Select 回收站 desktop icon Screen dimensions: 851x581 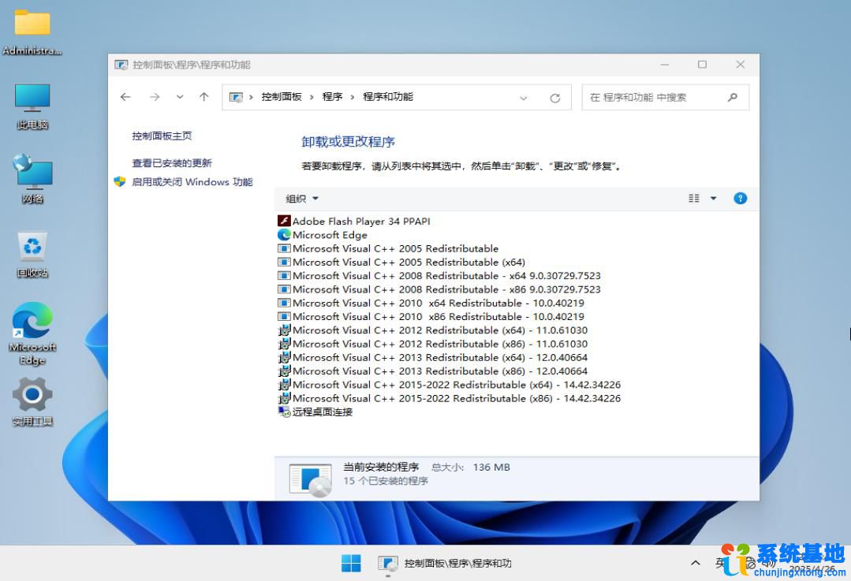coord(32,254)
